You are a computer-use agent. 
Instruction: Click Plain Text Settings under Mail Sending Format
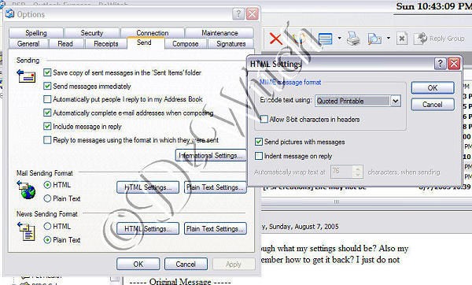[x=215, y=187]
